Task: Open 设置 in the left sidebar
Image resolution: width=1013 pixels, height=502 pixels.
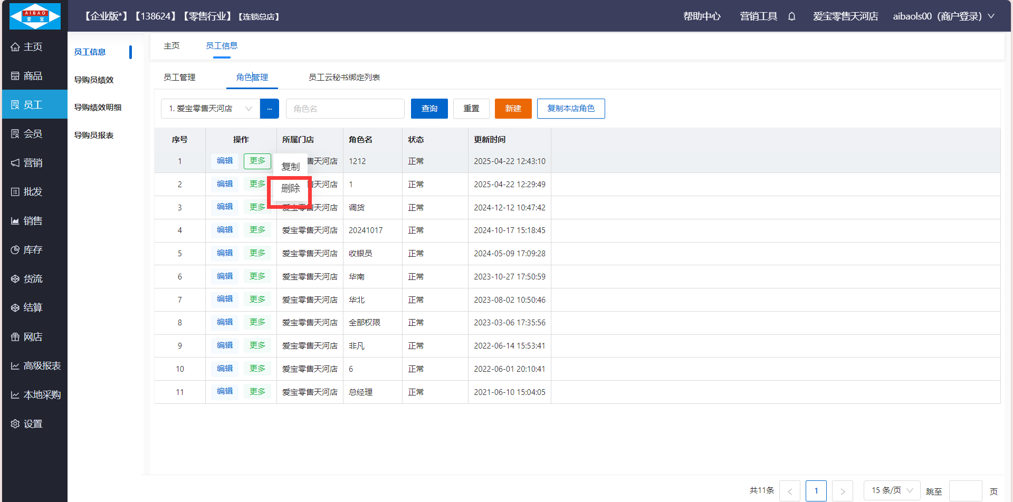Action: pos(35,424)
